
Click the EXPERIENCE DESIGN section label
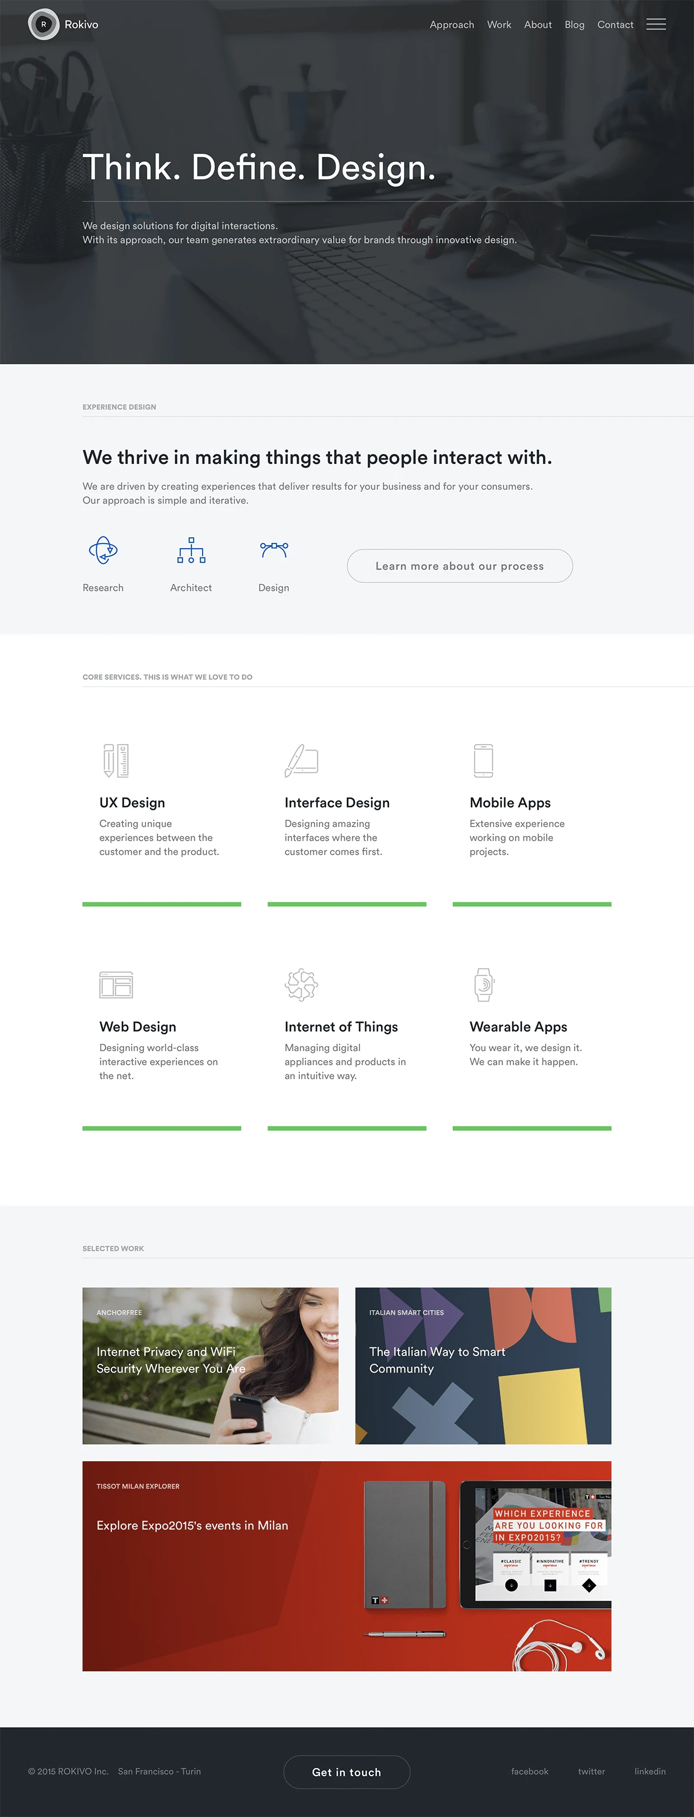click(x=119, y=407)
